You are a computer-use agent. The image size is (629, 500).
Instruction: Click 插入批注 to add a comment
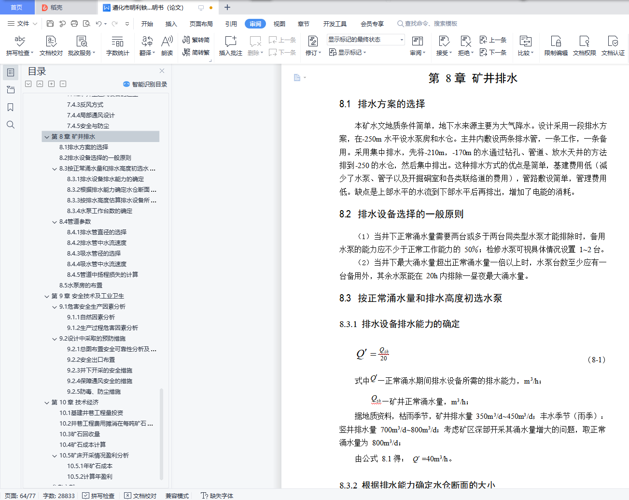tap(231, 46)
